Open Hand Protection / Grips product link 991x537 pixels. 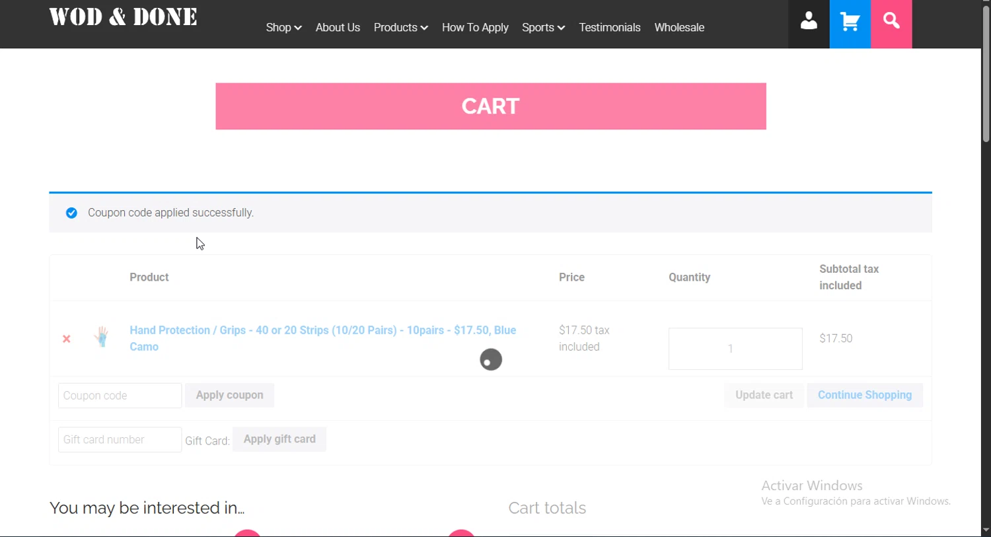(323, 338)
